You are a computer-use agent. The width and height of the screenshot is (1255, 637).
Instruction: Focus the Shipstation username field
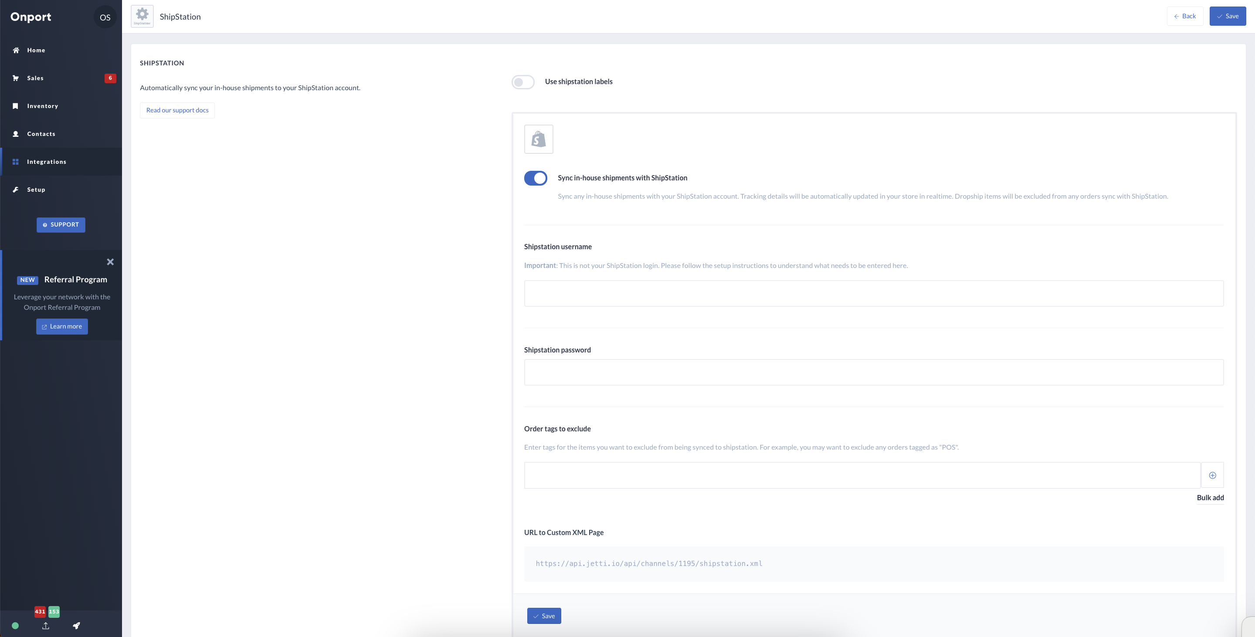pyautogui.click(x=874, y=293)
